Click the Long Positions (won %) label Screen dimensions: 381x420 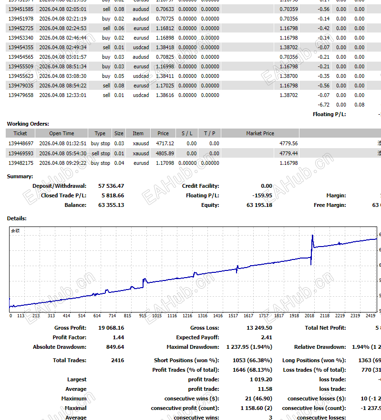[x=314, y=360]
